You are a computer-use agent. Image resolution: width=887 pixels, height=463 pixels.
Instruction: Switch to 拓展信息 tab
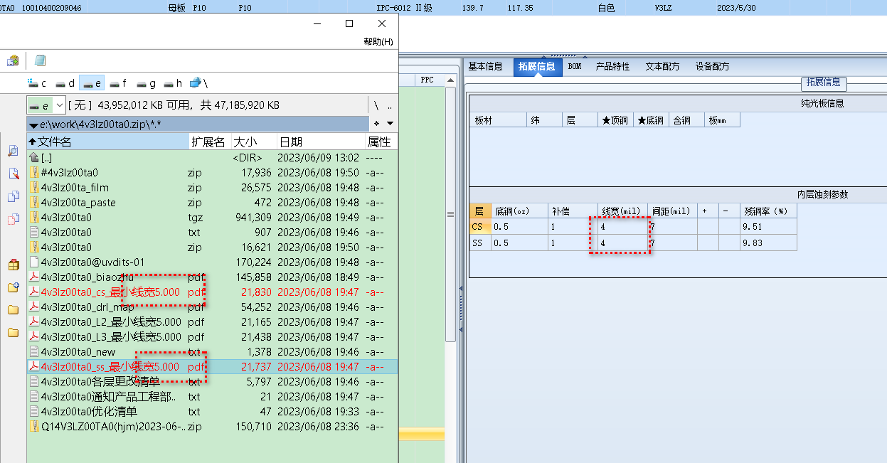pyautogui.click(x=536, y=67)
